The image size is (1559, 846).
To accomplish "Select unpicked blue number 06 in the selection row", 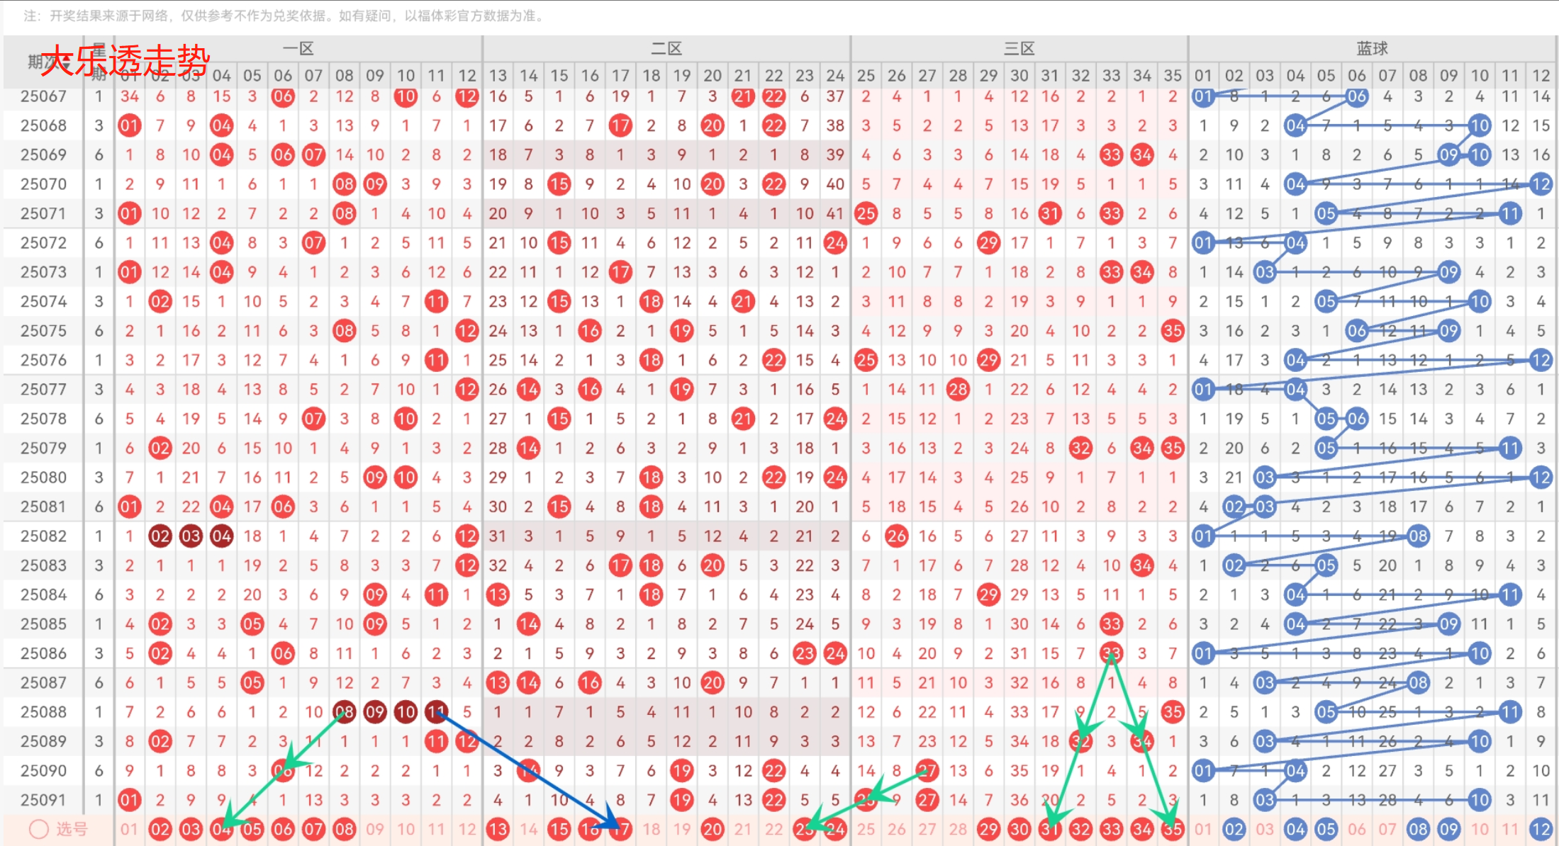I will tap(1357, 829).
